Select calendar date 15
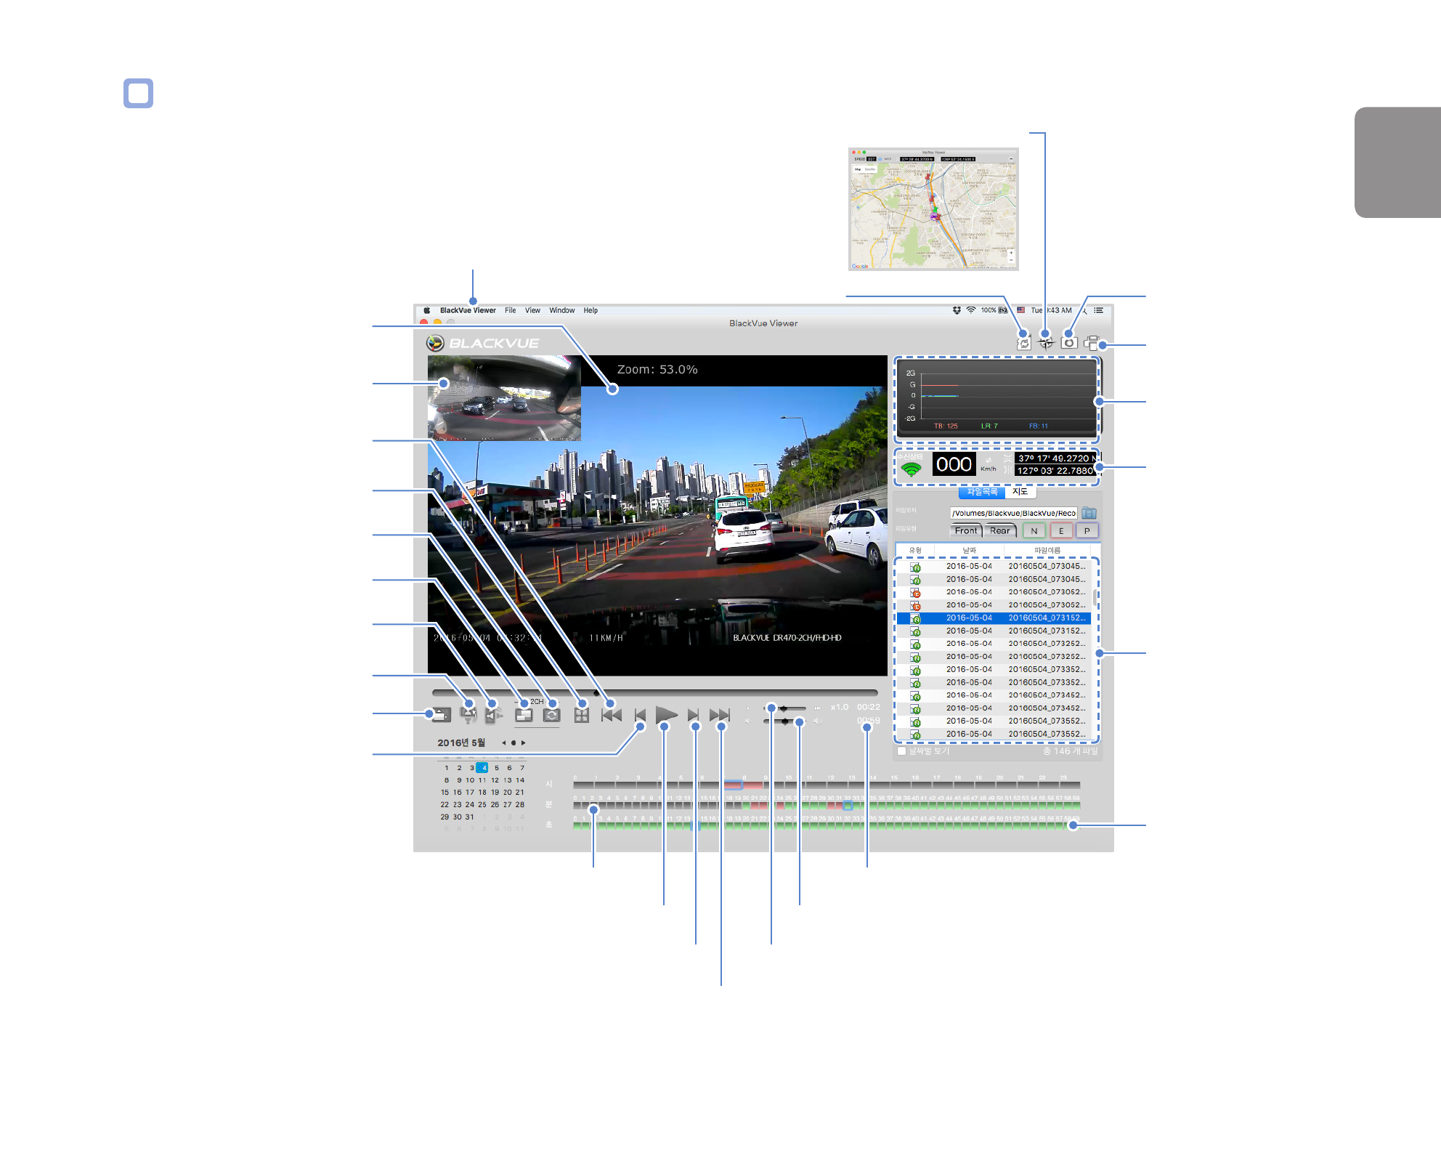Image resolution: width=1441 pixels, height=1153 pixels. click(445, 793)
